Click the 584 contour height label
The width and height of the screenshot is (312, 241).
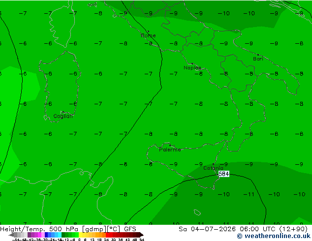[224, 174]
